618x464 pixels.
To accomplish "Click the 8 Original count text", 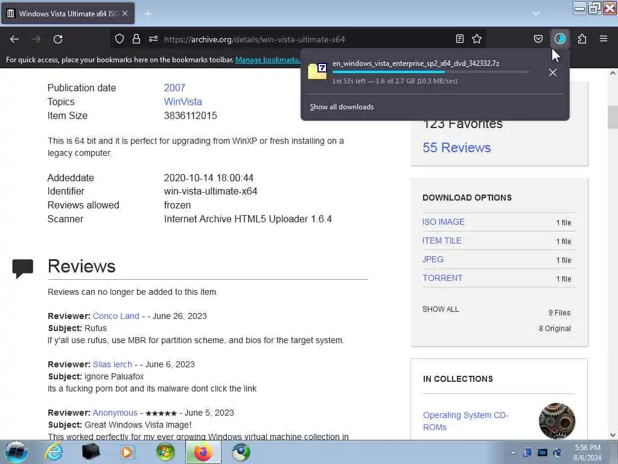I will pyautogui.click(x=555, y=329).
